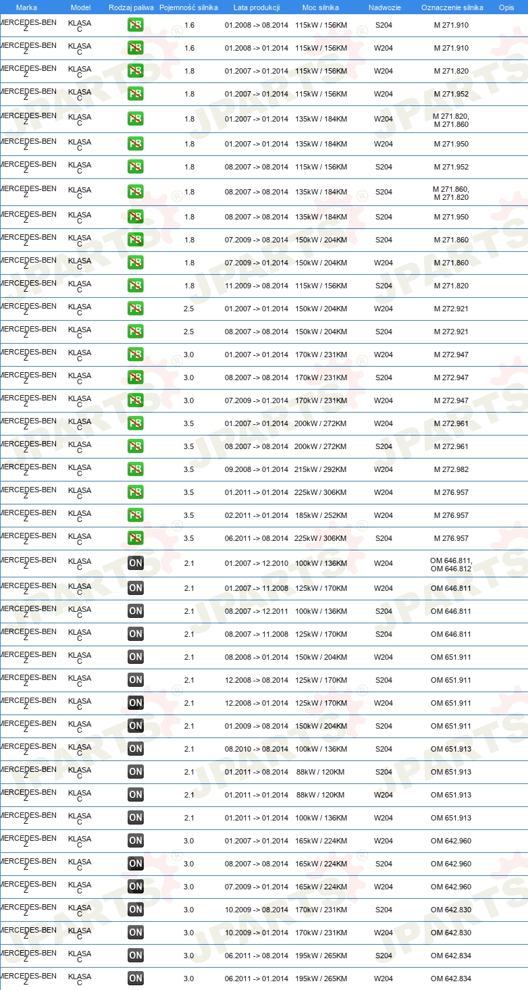Click production years 09.2008 -> 01.2014
The image size is (528, 990).
(x=257, y=469)
